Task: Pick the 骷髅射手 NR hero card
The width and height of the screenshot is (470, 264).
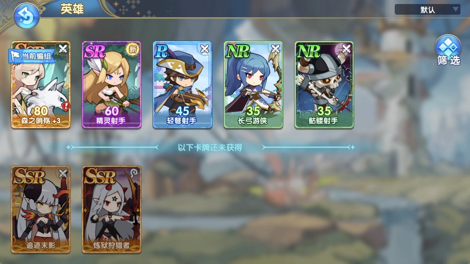Action: tap(324, 85)
